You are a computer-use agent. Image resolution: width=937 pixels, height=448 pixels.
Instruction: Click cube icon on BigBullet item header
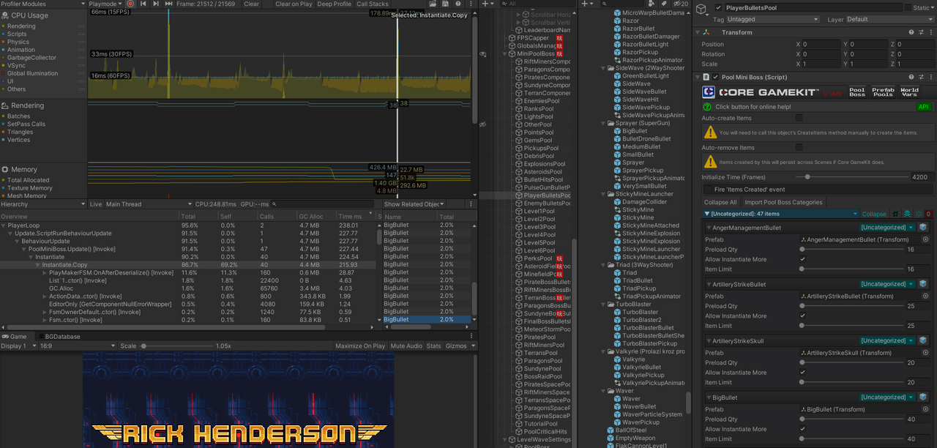coord(923,397)
